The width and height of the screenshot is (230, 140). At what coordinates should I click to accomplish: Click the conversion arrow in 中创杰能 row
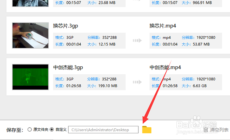tap(137, 82)
